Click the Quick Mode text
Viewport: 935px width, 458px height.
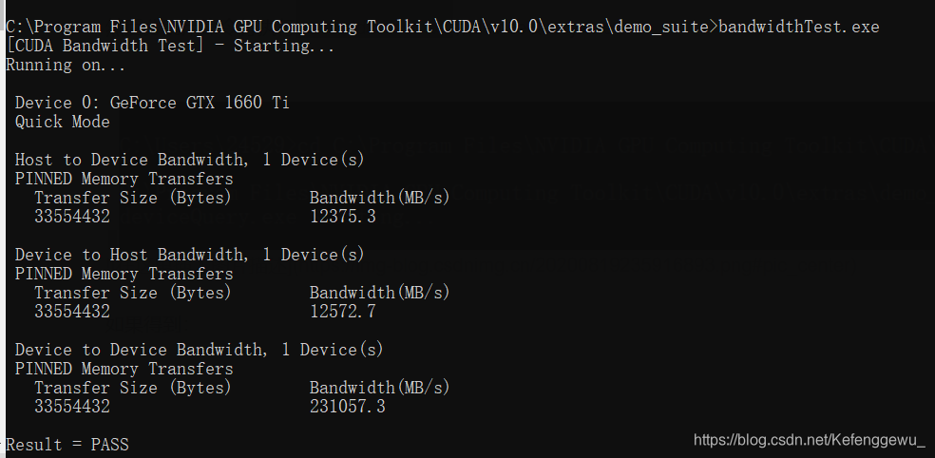(63, 122)
